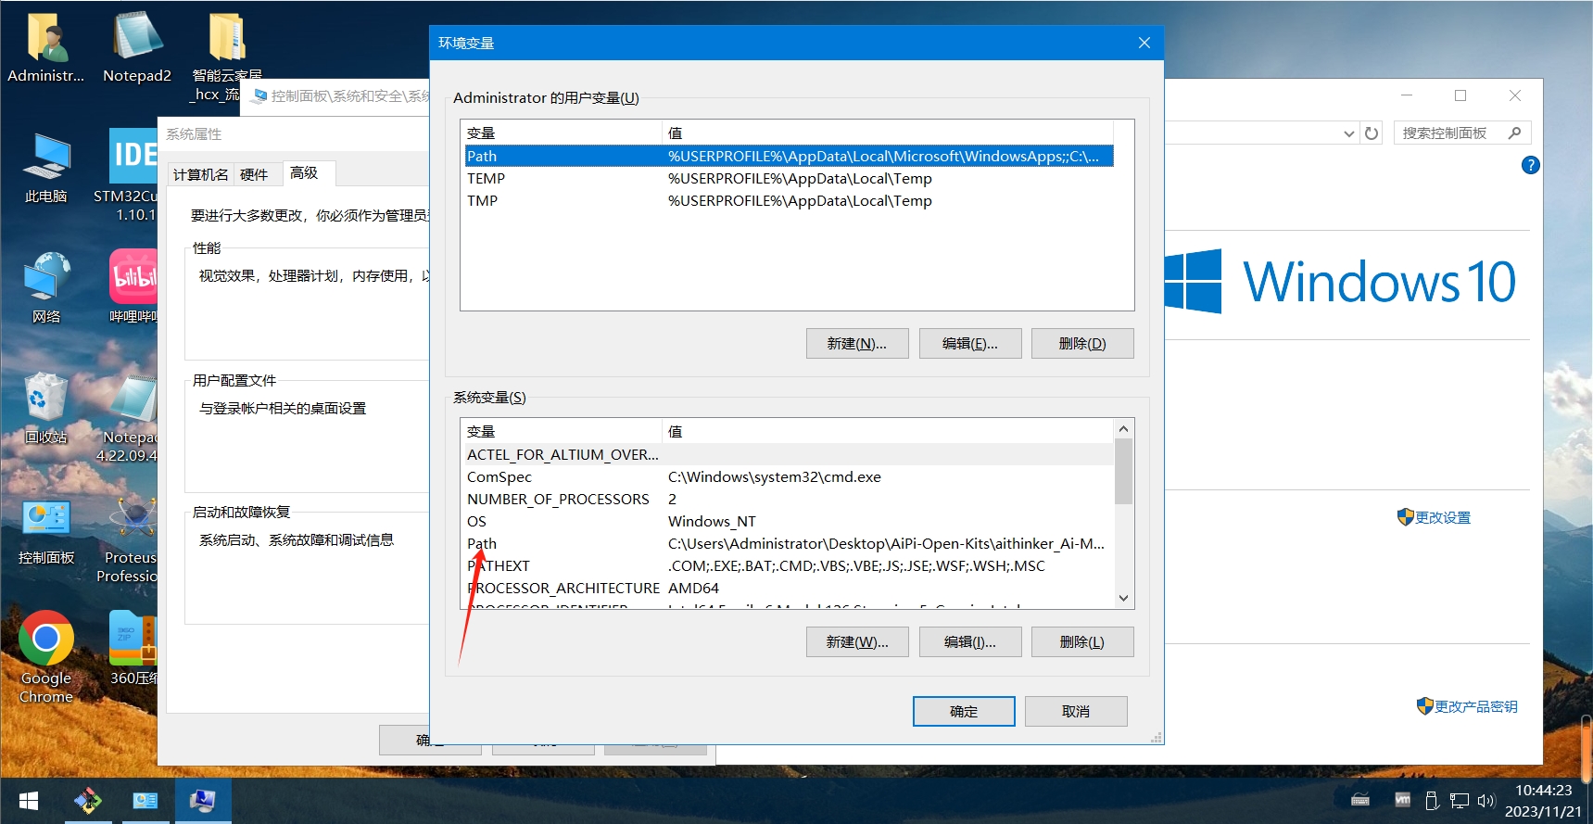Image resolution: width=1593 pixels, height=824 pixels.
Task: Select NUMBER_OF_PROCESSORS system variable
Action: pos(789,499)
